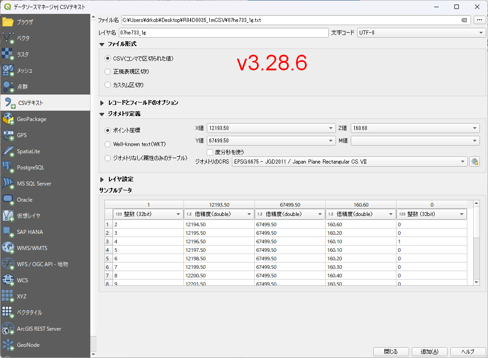Change type dropdown for column 67499.50
This screenshot has height=358, width=488.
[290, 214]
